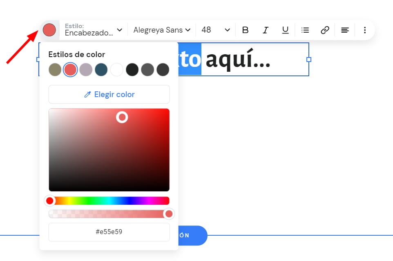The width and height of the screenshot is (393, 261).
Task: Open the font size 48 dropdown
Action: (216, 30)
